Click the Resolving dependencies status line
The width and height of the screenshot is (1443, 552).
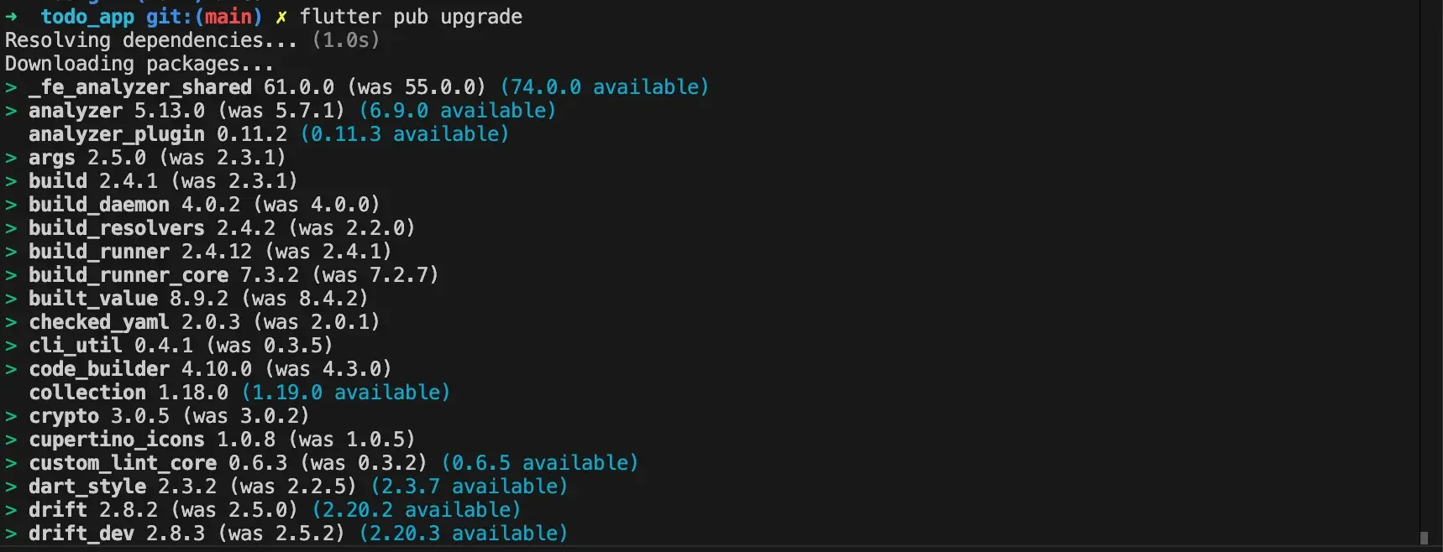coord(192,40)
